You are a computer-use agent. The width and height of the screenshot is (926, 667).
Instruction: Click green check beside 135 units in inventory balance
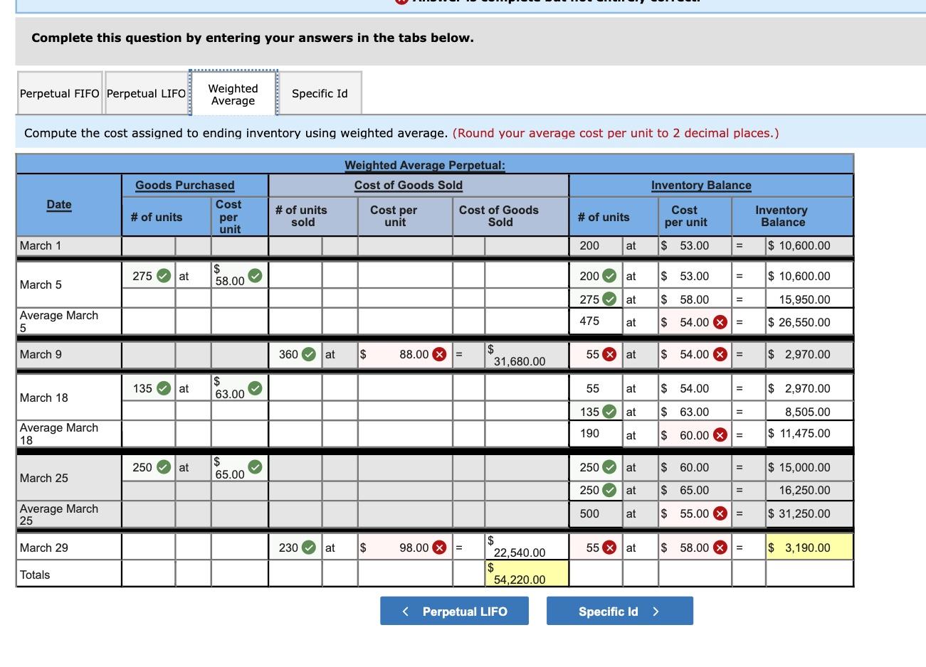pos(610,412)
